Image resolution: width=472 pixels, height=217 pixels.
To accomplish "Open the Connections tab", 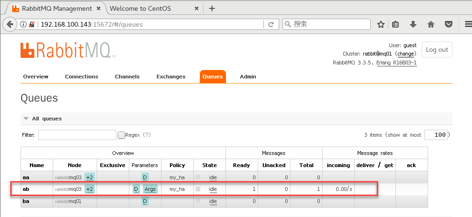I will pyautogui.click(x=82, y=77).
